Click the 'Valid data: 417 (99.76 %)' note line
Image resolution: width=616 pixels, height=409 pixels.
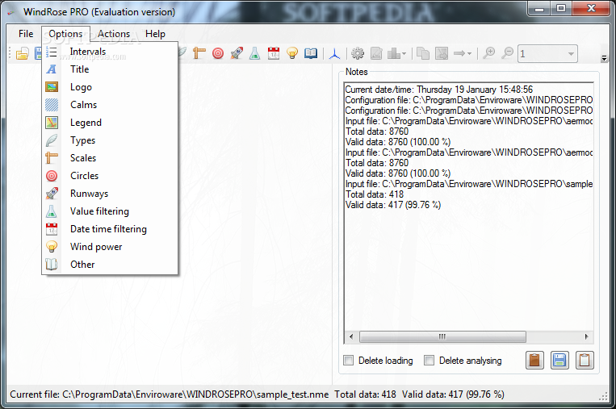(393, 205)
